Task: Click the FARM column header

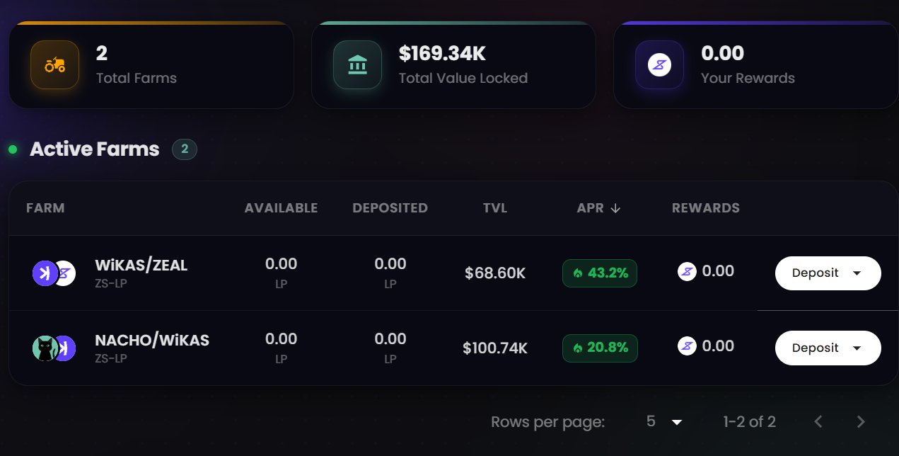Action: (x=45, y=208)
